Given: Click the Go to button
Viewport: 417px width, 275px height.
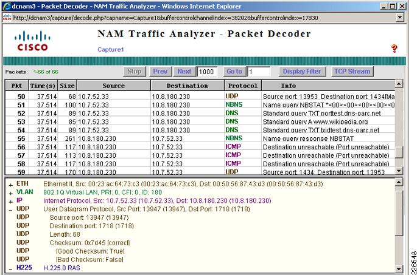Looking at the screenshot, I should click(x=234, y=72).
